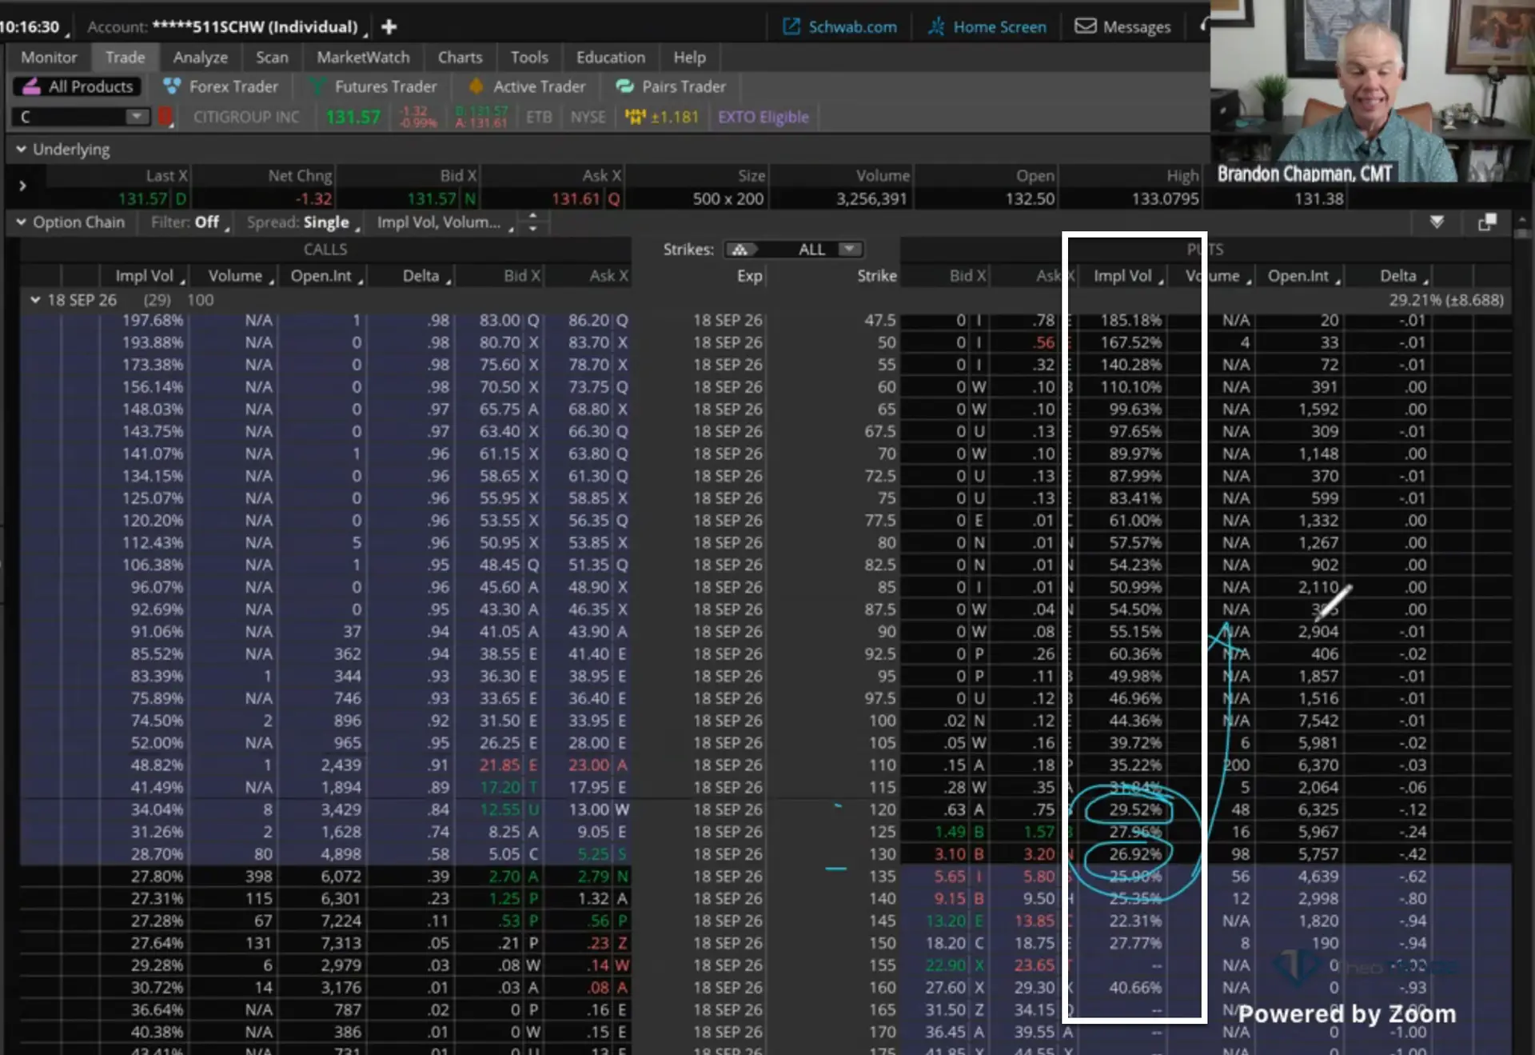Click the symbol input field showing C

pyautogui.click(x=70, y=117)
